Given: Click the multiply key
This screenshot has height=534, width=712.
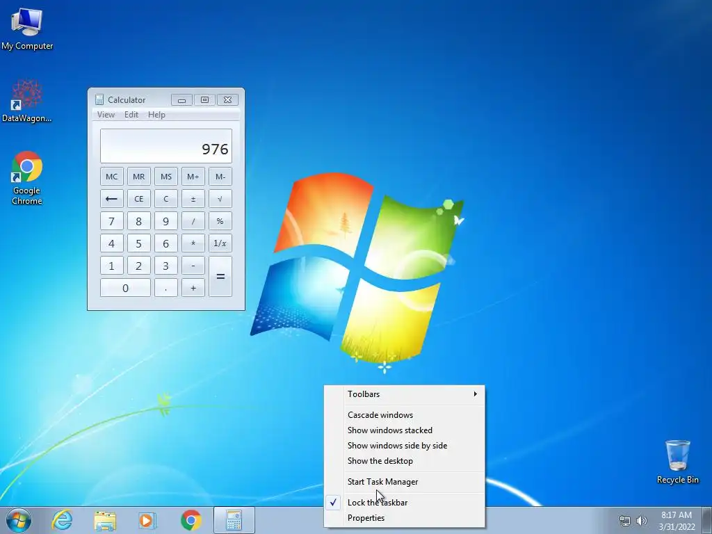Looking at the screenshot, I should [193, 243].
